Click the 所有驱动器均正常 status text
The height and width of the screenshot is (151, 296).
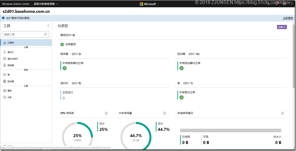(x=190, y=63)
